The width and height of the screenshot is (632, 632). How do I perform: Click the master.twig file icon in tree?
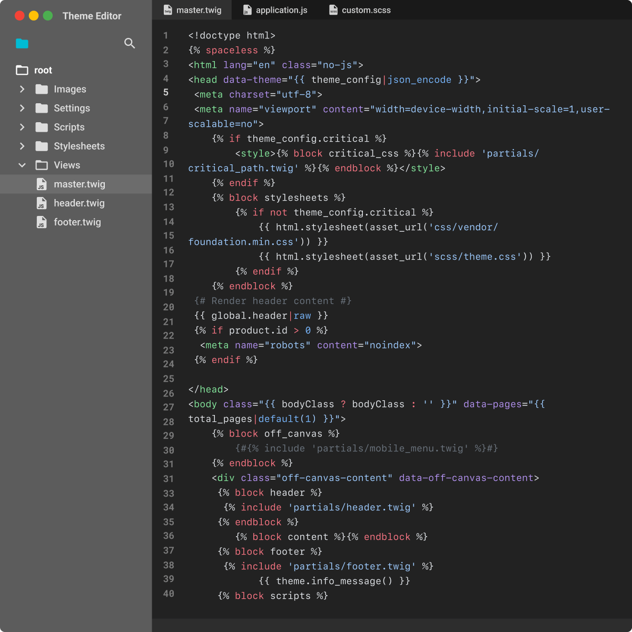[x=41, y=184]
